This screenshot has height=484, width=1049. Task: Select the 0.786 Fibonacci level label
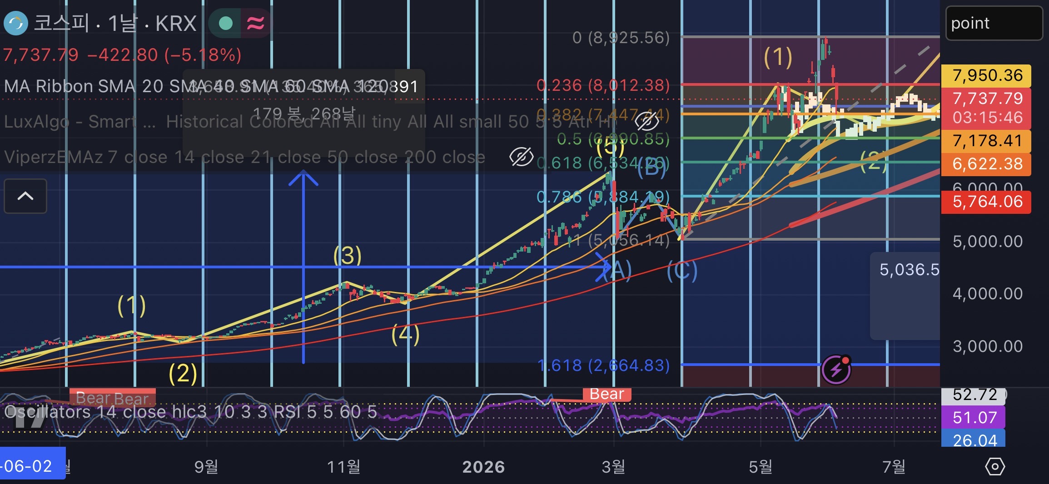click(x=603, y=197)
